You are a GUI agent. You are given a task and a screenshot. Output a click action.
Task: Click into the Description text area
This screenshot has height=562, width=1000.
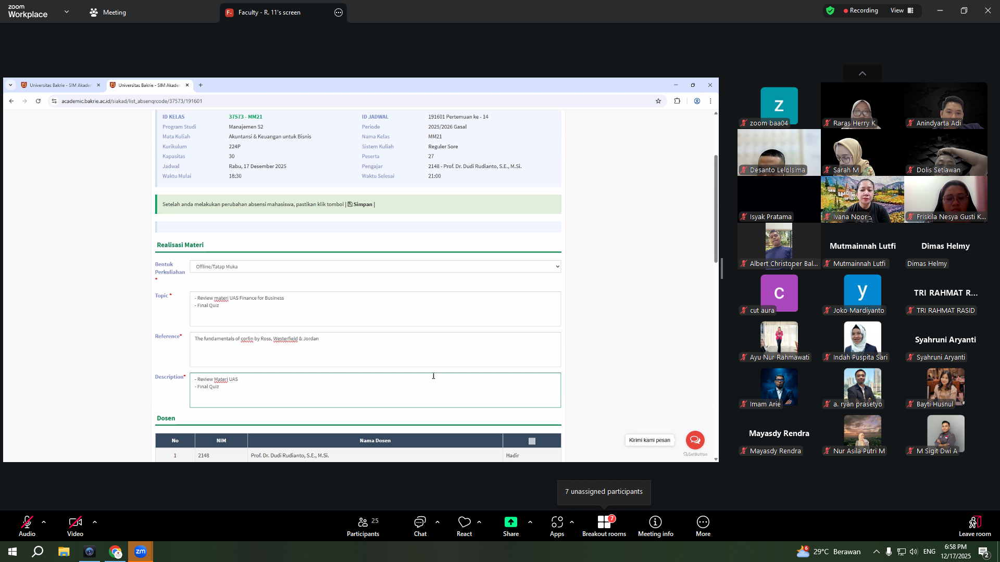tap(375, 390)
